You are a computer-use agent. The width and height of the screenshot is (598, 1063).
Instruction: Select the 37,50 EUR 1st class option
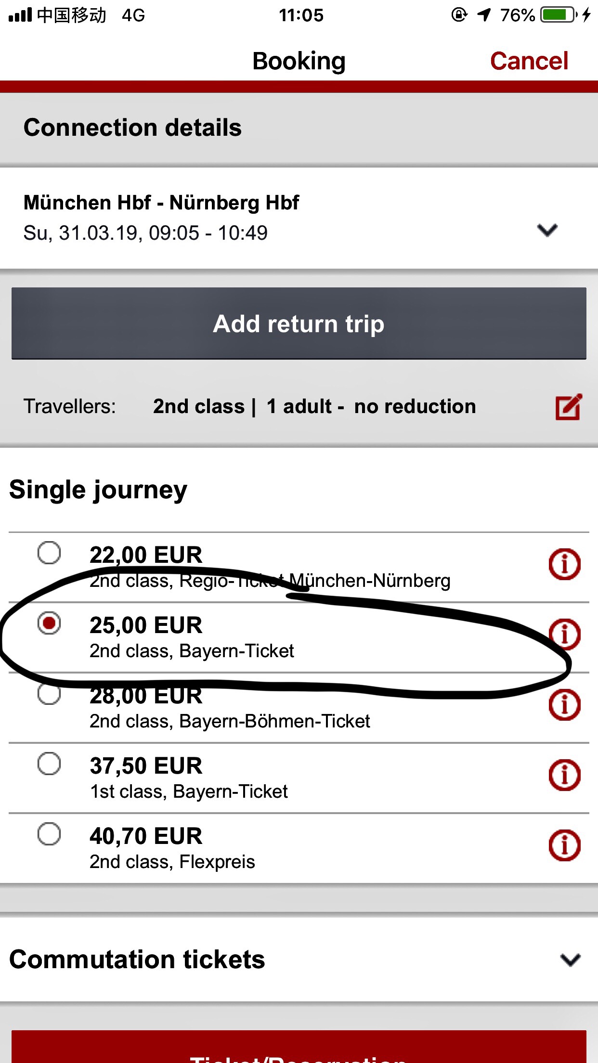49,764
